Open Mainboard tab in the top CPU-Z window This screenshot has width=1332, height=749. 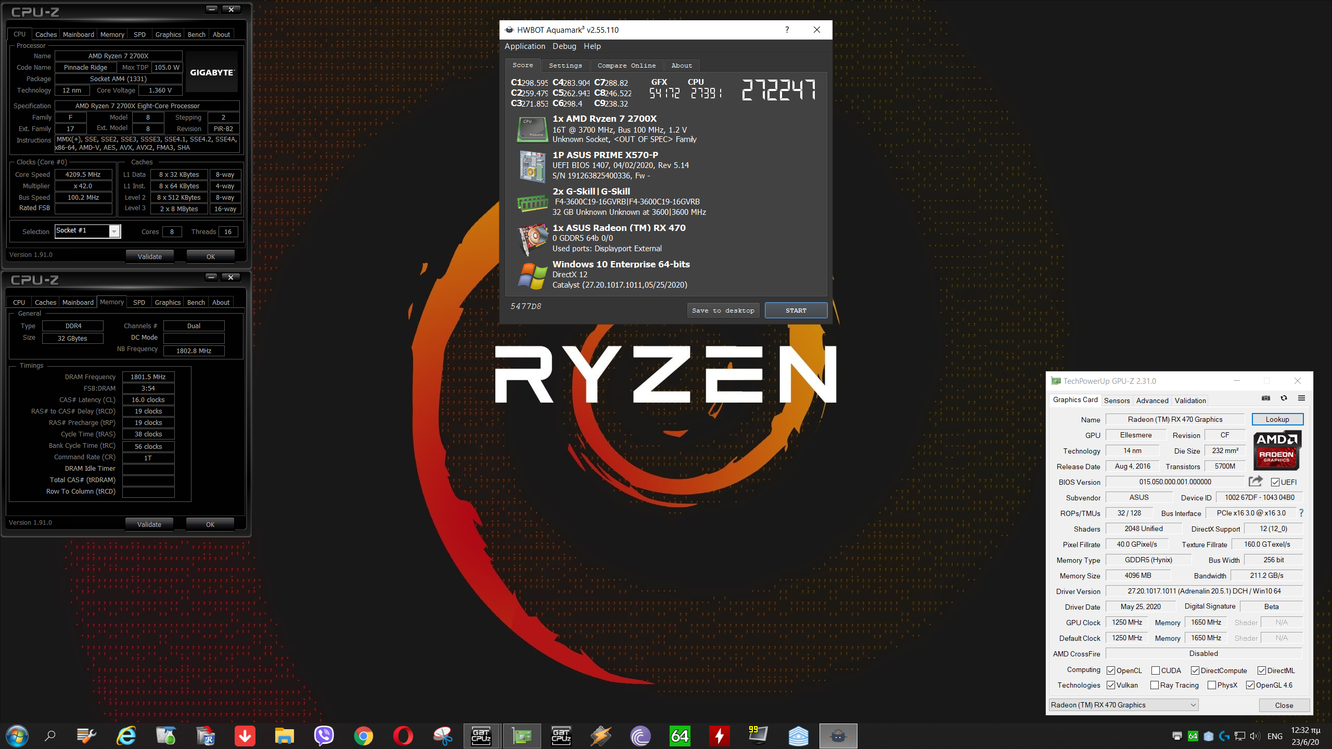pos(79,34)
